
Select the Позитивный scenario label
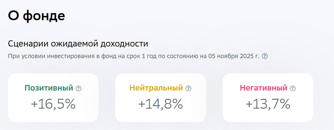(x=49, y=88)
